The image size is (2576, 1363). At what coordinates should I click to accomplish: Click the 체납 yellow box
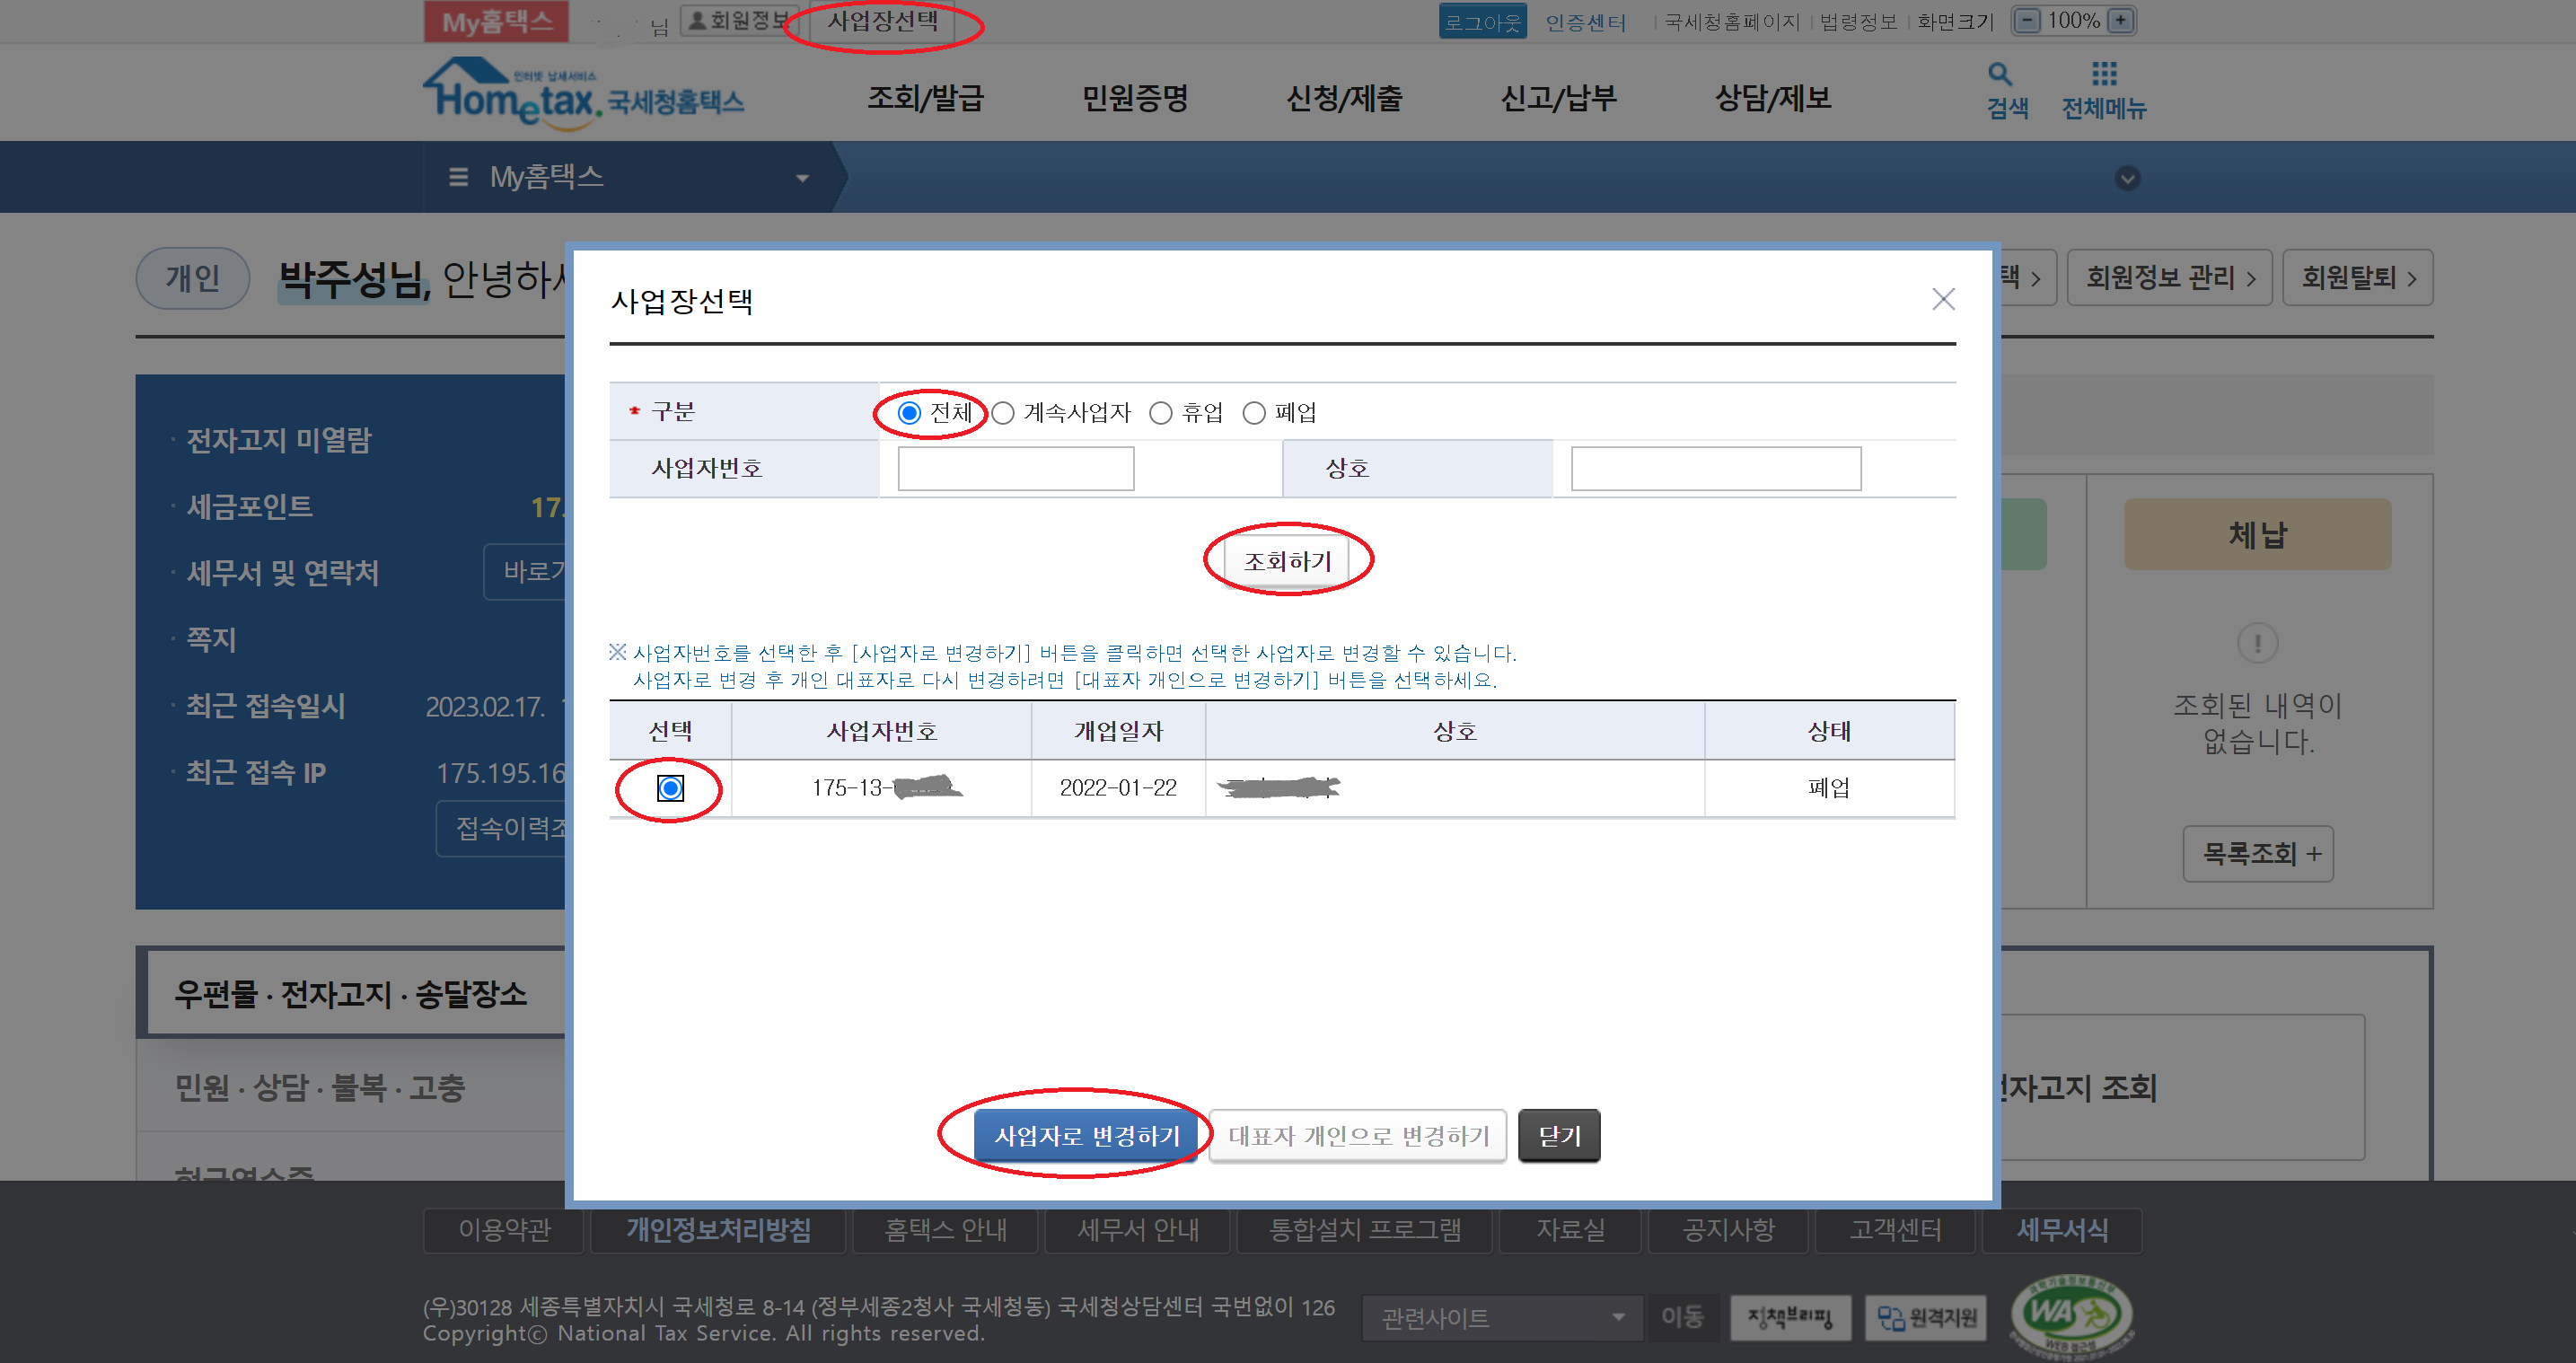pos(2257,535)
